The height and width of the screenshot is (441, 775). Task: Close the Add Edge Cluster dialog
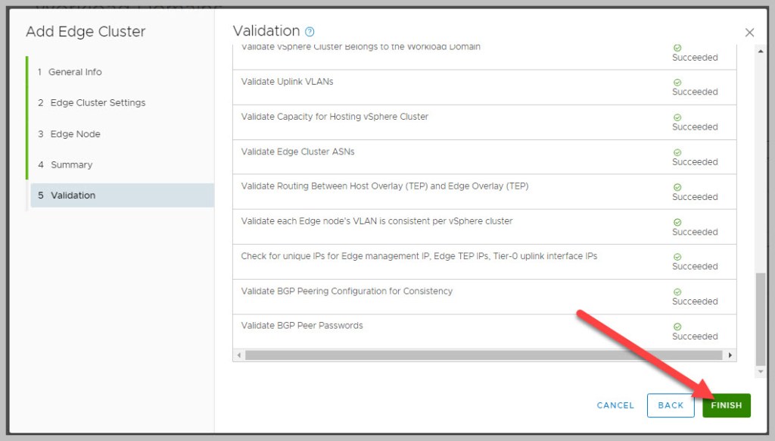tap(749, 33)
